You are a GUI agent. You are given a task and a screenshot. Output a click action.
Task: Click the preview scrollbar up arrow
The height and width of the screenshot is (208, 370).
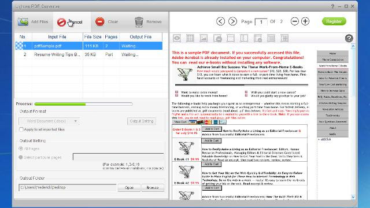pyautogui.click(x=353, y=46)
